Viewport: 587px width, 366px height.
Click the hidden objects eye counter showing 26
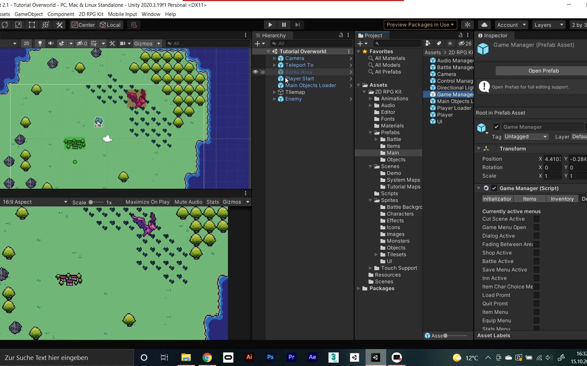coord(464,43)
